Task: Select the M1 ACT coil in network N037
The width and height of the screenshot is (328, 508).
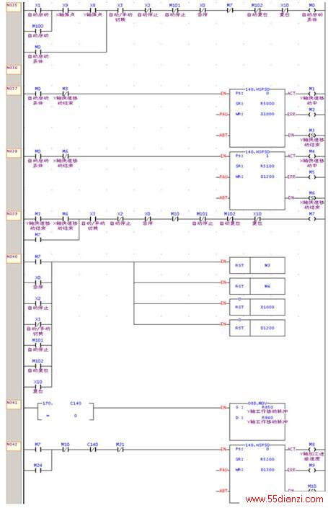Action: coord(312,94)
